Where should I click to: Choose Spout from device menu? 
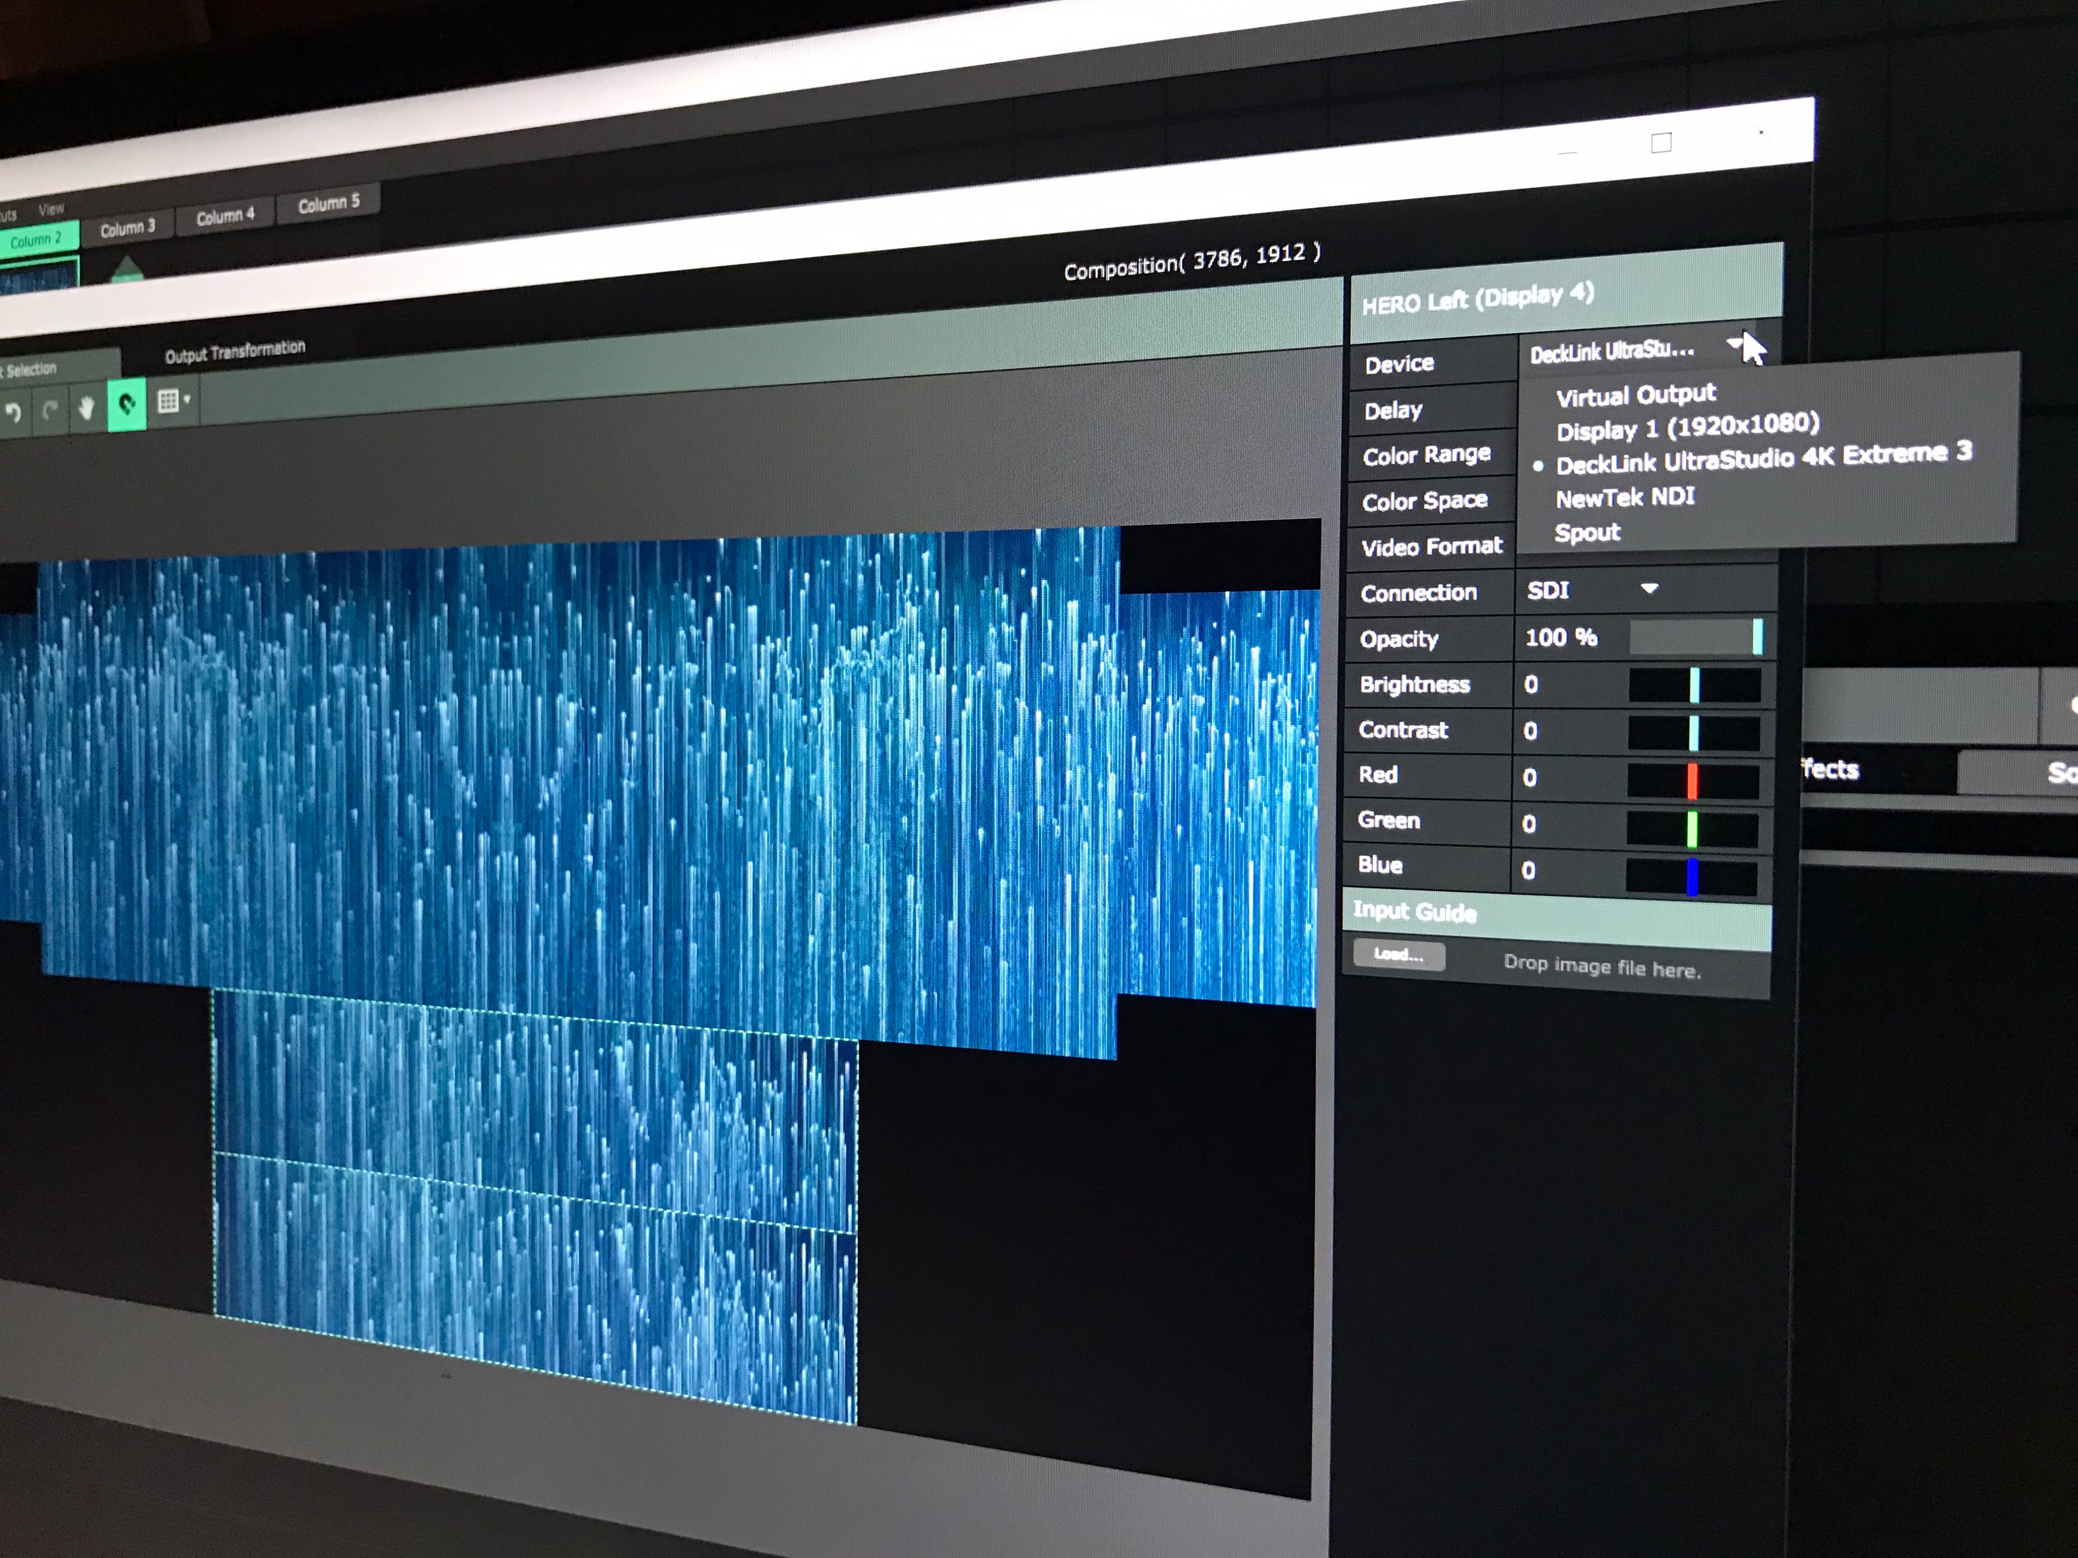[x=1587, y=533]
